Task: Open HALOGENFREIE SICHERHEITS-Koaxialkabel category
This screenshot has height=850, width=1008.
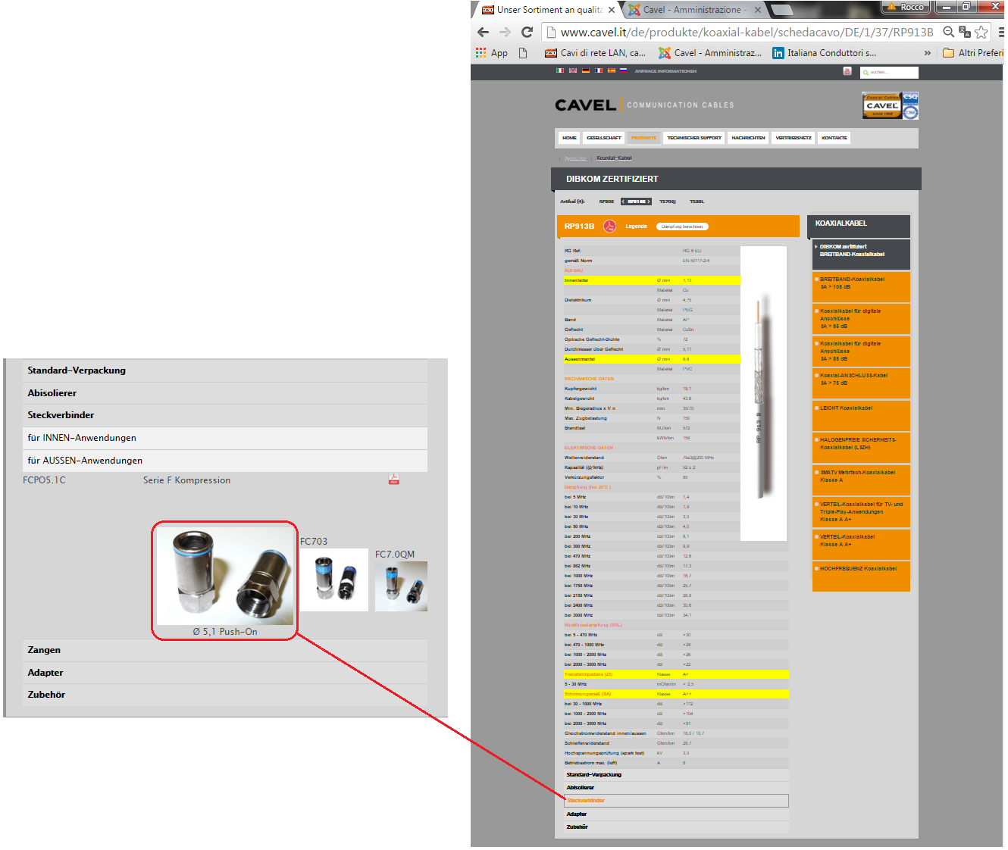Action: tap(861, 448)
